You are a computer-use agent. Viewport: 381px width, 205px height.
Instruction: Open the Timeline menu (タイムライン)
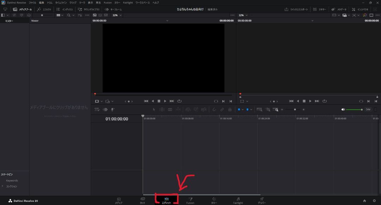pyautogui.click(x=61, y=2)
